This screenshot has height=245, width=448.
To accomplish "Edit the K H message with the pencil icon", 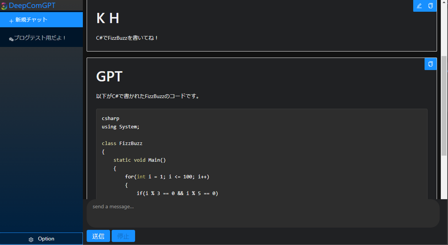I will click(x=419, y=6).
